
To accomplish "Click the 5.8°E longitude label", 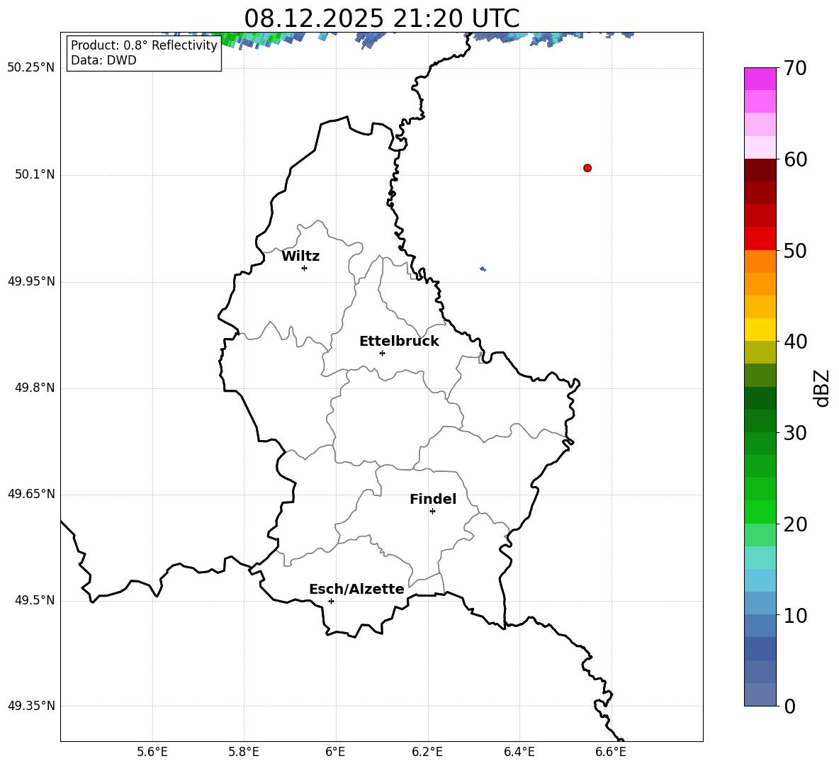I will 244,752.
